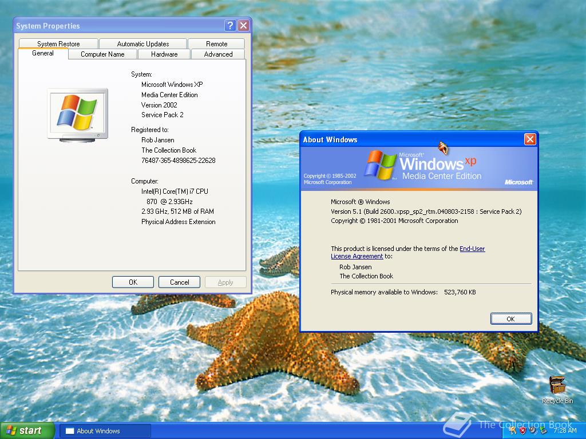Open the Hardware tab
Screen dimensions: 586x439
pos(164,54)
